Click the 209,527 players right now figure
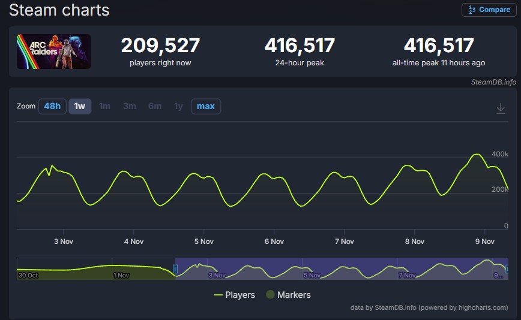The image size is (521, 320). pyautogui.click(x=160, y=45)
